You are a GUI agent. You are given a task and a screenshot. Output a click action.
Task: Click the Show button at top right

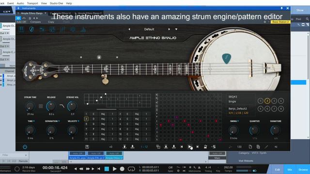[x=300, y=10]
